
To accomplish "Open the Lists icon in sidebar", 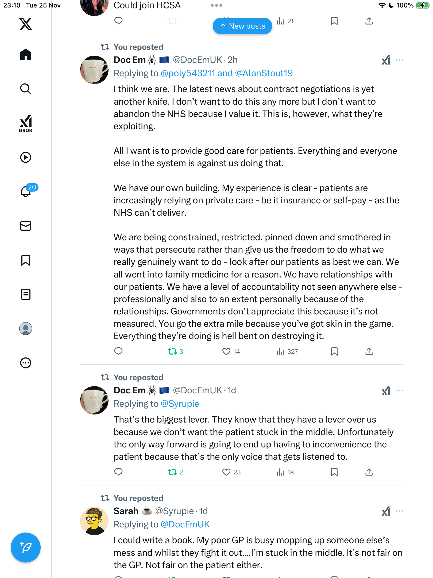I will tap(26, 294).
